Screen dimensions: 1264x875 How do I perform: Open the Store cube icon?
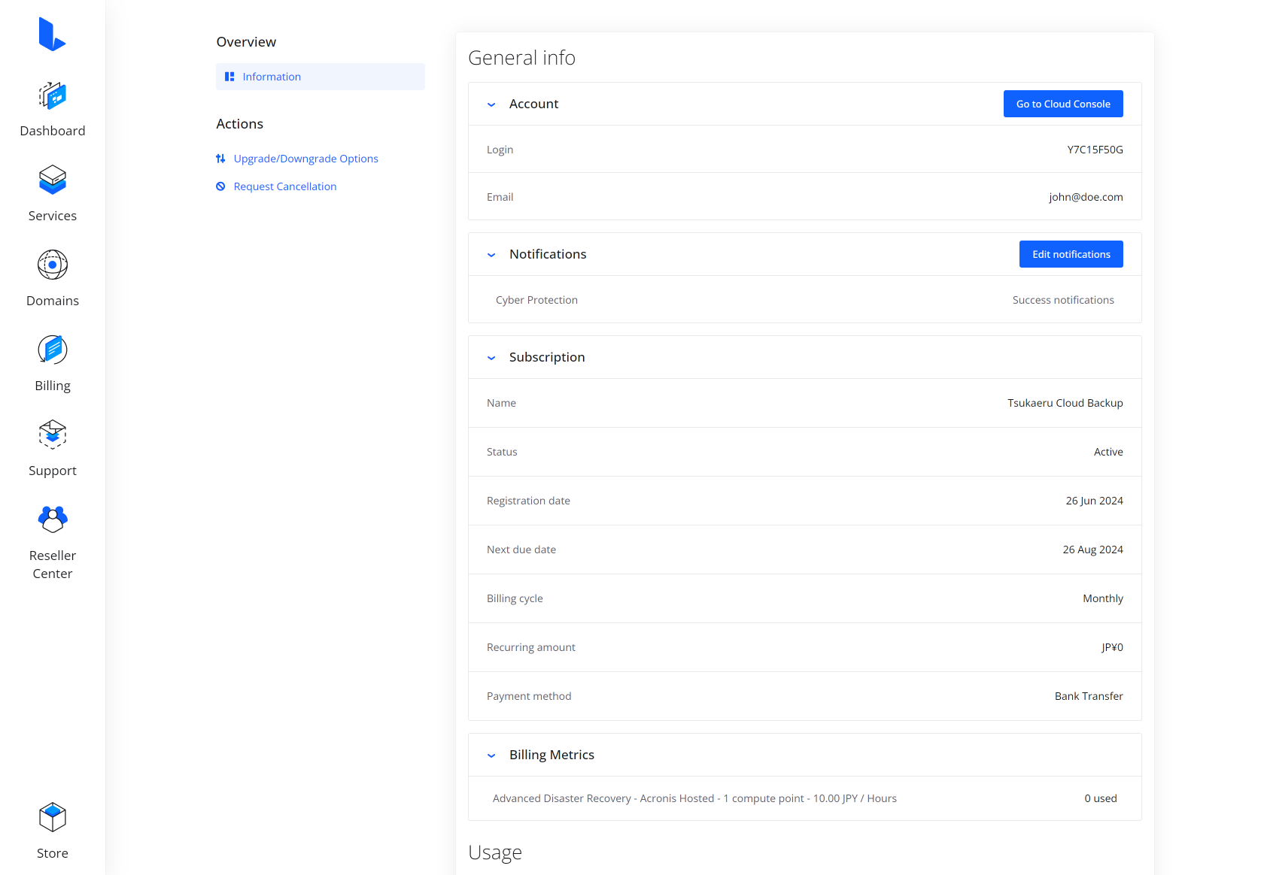click(x=53, y=817)
